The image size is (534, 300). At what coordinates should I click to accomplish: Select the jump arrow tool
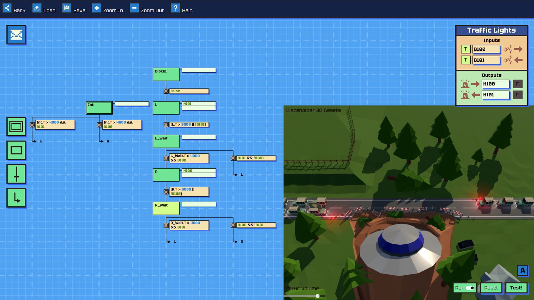[16, 198]
